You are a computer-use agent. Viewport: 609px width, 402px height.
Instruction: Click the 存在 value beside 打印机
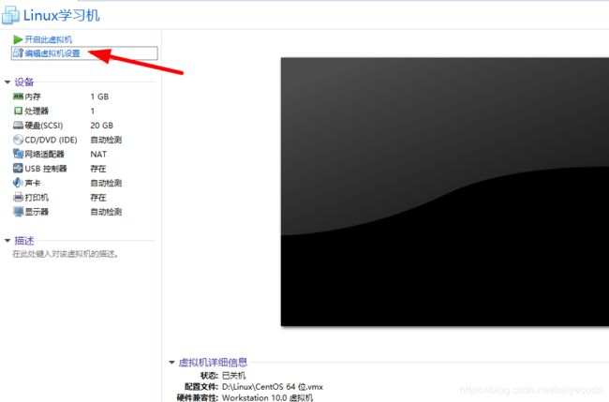click(x=98, y=198)
